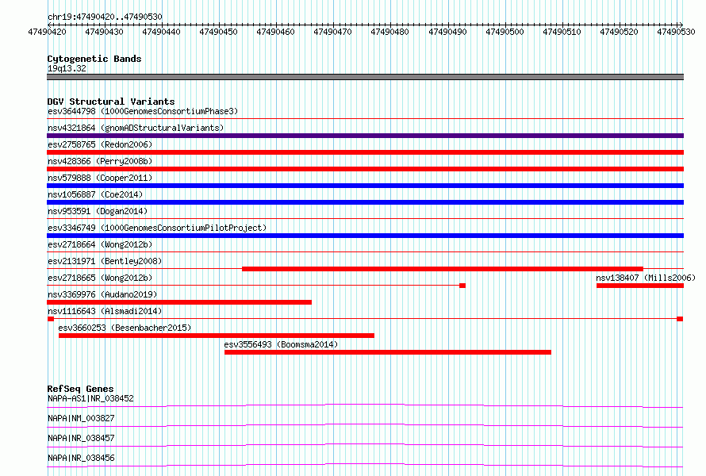Click gene label NAPA-AS1|NR_038452
The image size is (706, 476).
point(90,398)
